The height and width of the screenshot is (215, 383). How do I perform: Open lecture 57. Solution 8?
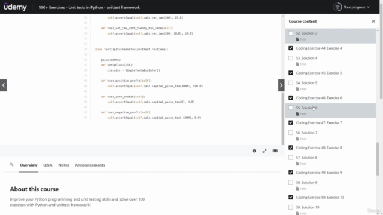click(306, 158)
